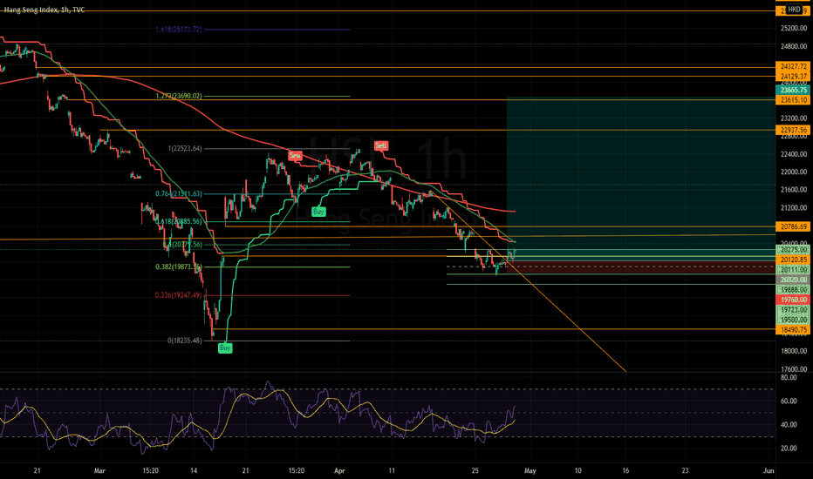
Task: Select the 20120.85 orange price label
Action: 793,260
